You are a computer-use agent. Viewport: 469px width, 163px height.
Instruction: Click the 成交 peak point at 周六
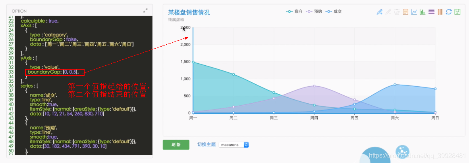(x=395, y=85)
